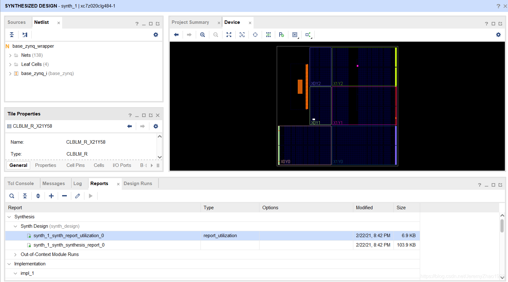Image resolution: width=508 pixels, height=282 pixels.
Task: Select the Properties tab in Tile Properties
Action: coord(45,165)
